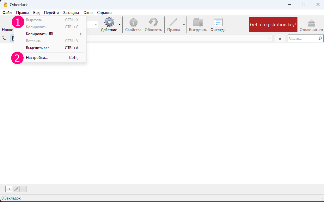Open the Вид menu
Image resolution: width=324 pixels, height=202 pixels.
click(36, 13)
